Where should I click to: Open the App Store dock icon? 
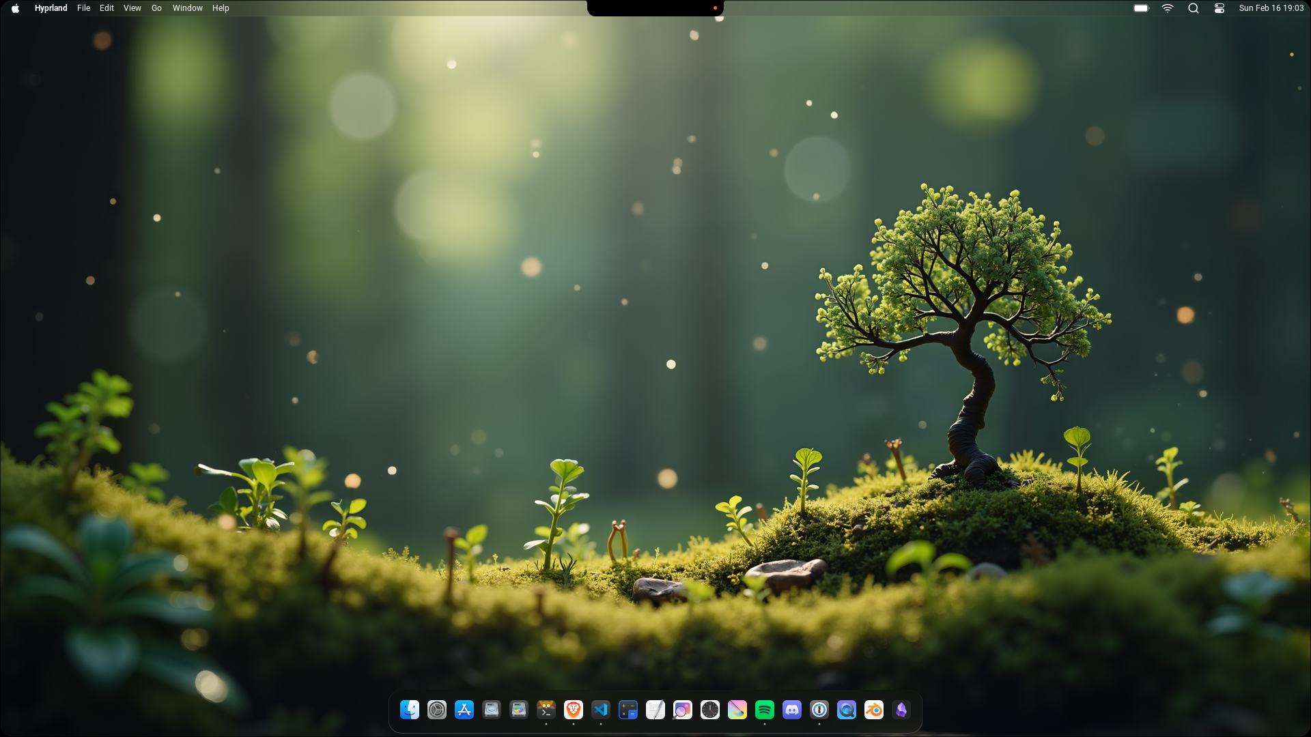pos(464,710)
